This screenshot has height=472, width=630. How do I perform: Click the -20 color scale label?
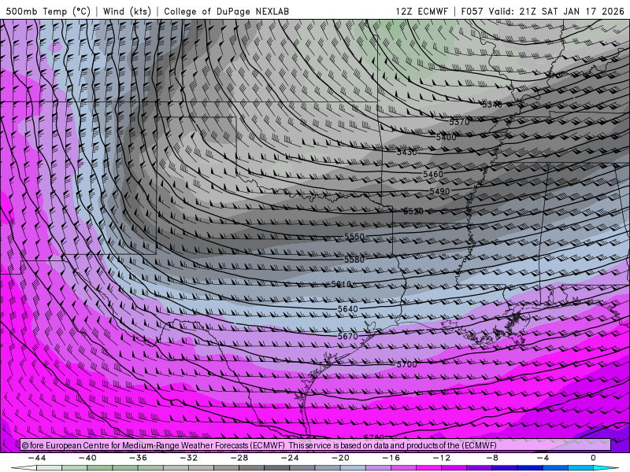[x=340, y=458]
